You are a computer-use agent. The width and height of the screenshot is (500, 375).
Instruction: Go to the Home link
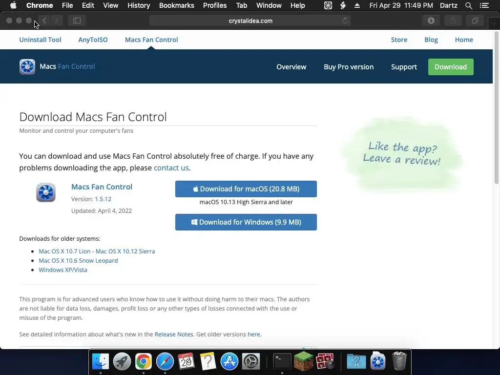[464, 40]
